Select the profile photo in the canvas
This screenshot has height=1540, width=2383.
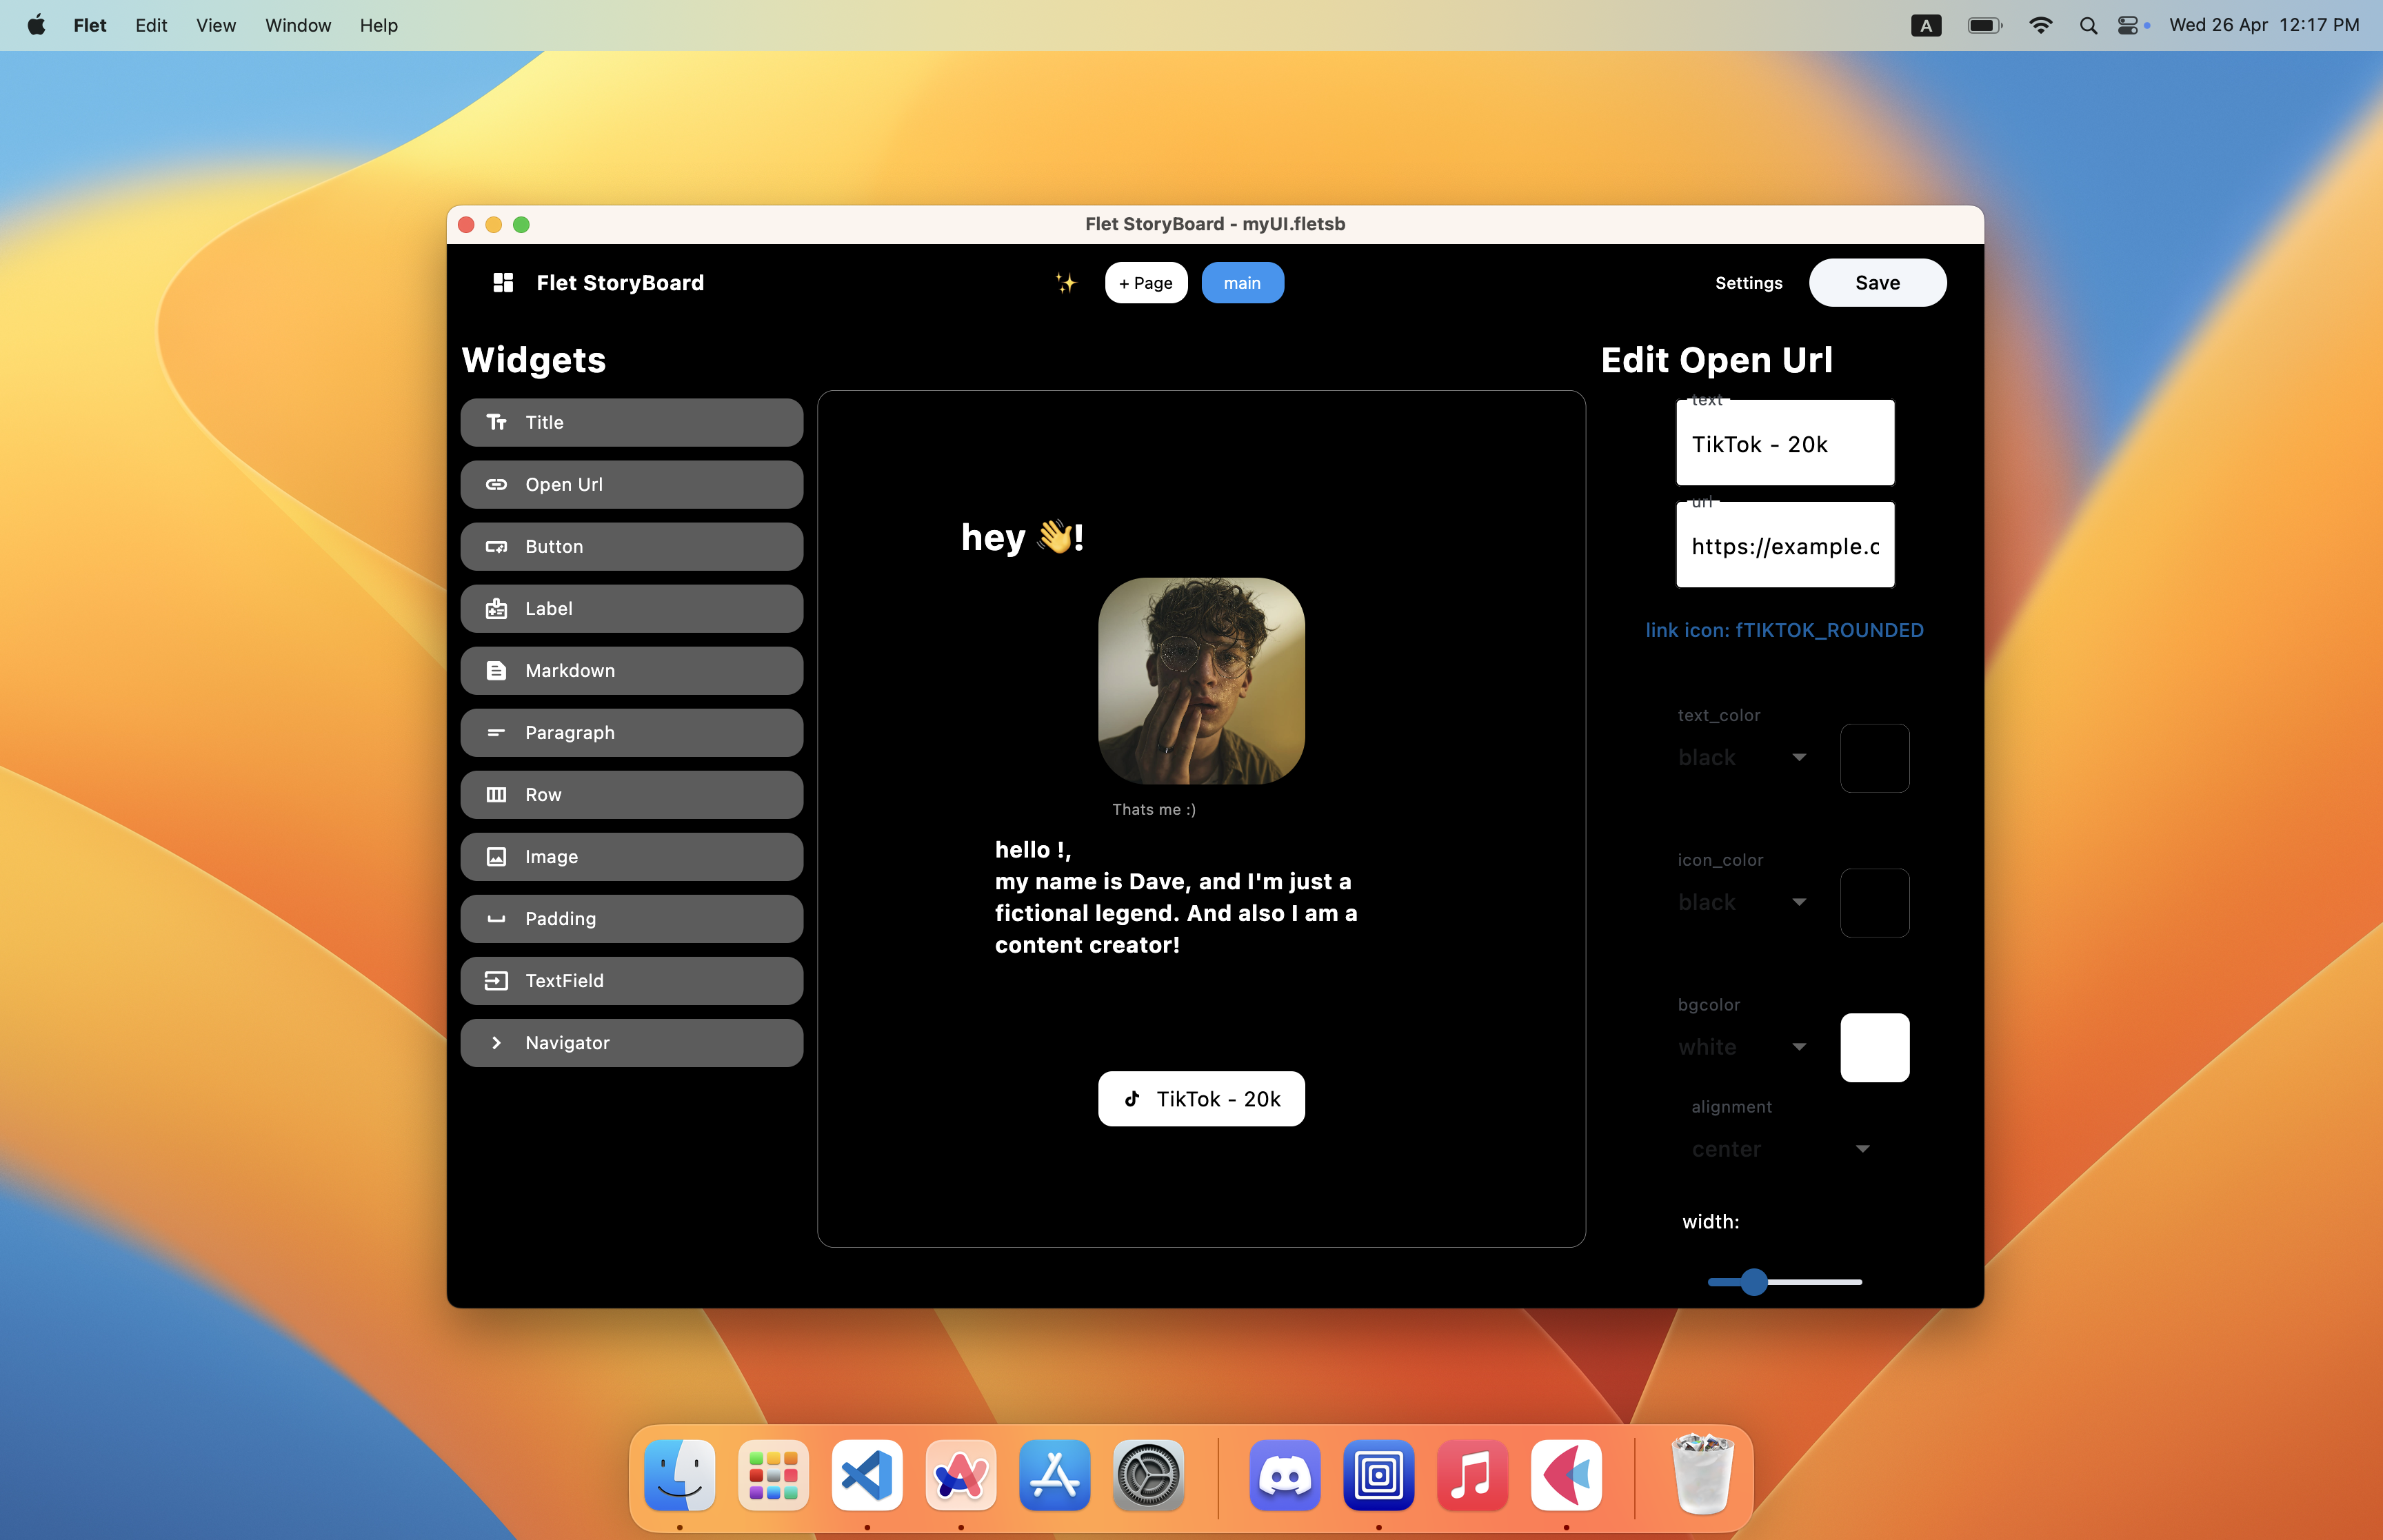[1201, 681]
